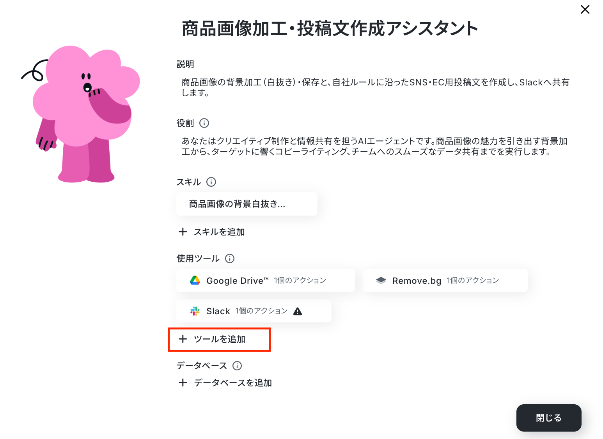Viewport: 603px width, 439px height.
Task: Click the plus icon for データベースを追加
Action: tap(183, 382)
